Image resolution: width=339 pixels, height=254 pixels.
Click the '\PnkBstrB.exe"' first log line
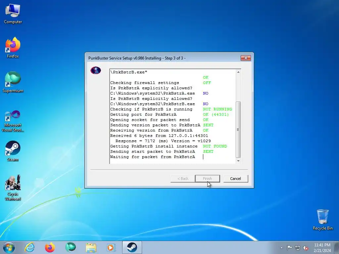[x=129, y=72]
